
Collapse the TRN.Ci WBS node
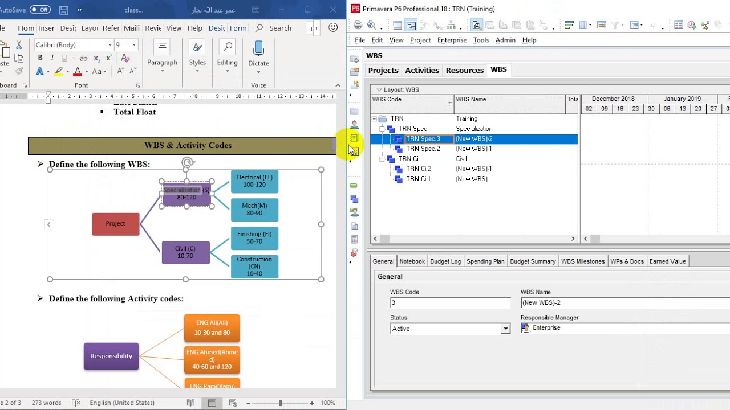(382, 159)
